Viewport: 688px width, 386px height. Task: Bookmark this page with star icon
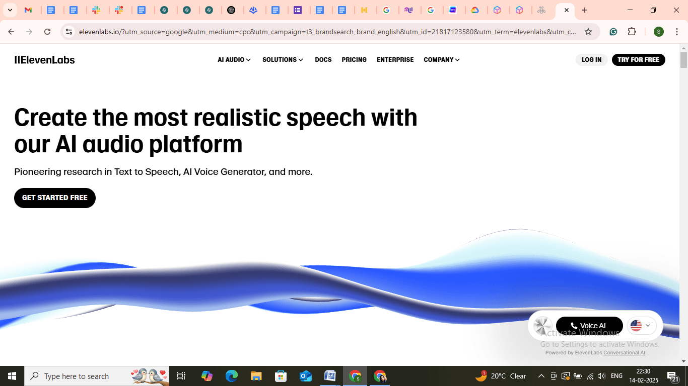click(x=588, y=32)
